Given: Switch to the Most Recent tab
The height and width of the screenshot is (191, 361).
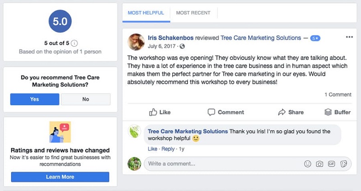Looking at the screenshot, I should tap(193, 13).
